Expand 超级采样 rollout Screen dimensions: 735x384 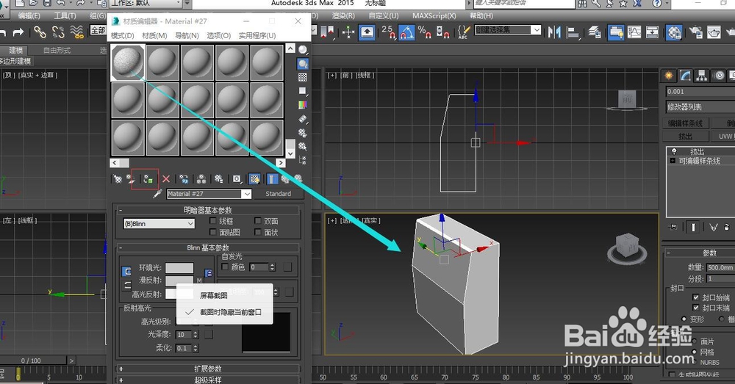[208, 380]
